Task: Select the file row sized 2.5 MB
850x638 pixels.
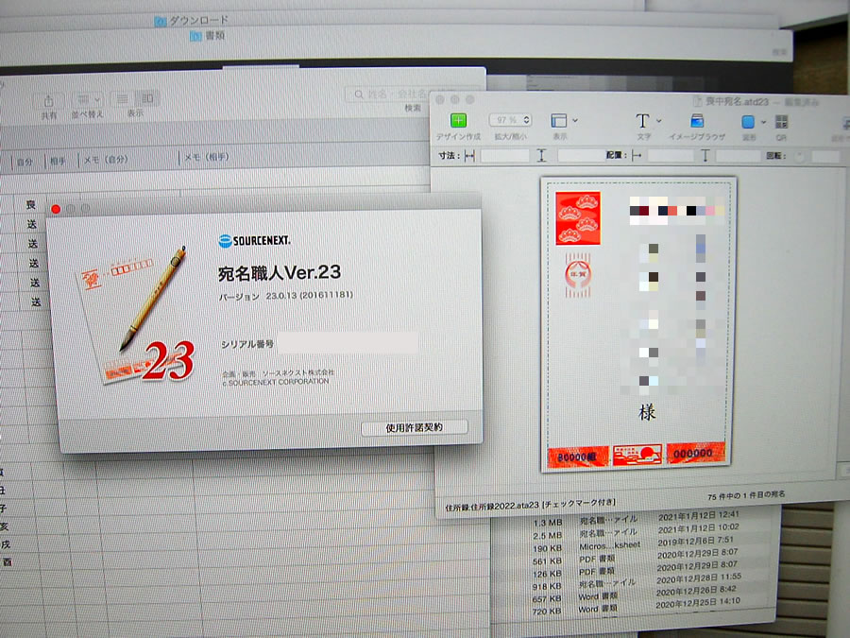Action: [x=636, y=531]
